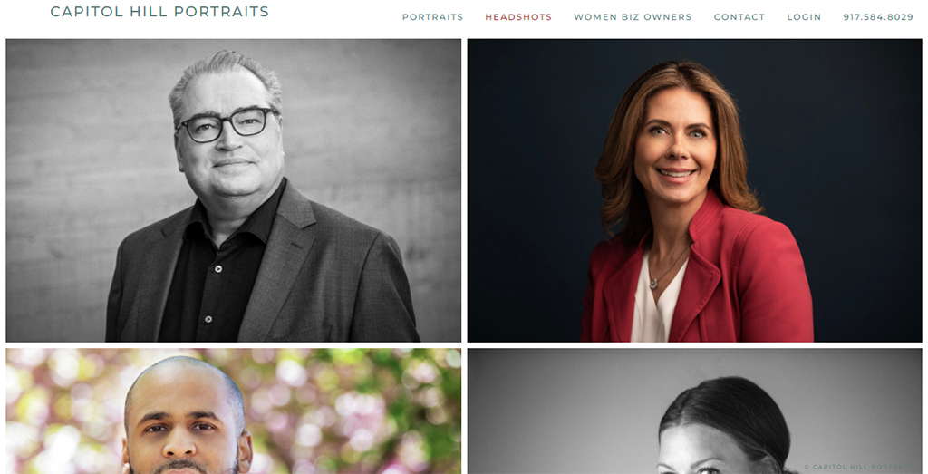Open outdoor headshot of bald bearded man
This screenshot has width=928, height=474.
234,411
